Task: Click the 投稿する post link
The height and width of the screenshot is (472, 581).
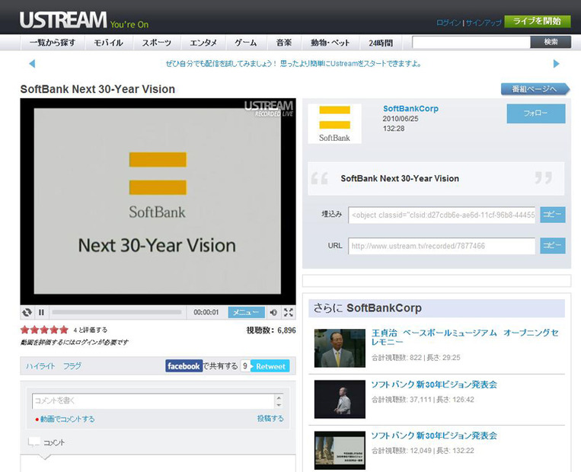Action: [x=270, y=418]
